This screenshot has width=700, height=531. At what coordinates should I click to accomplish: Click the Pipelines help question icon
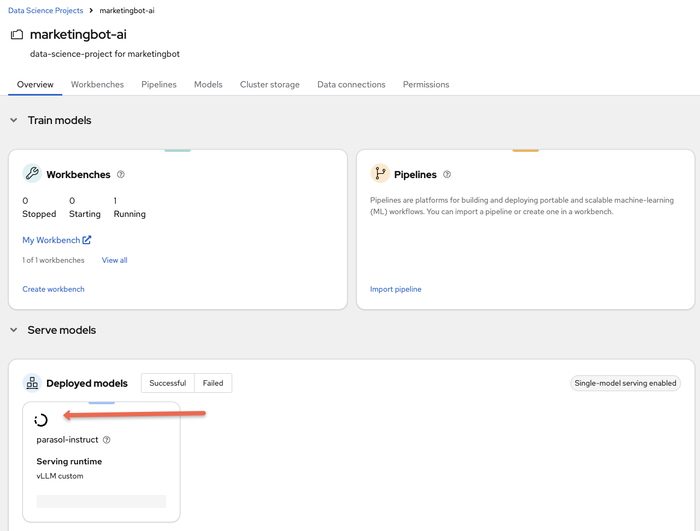pos(447,174)
